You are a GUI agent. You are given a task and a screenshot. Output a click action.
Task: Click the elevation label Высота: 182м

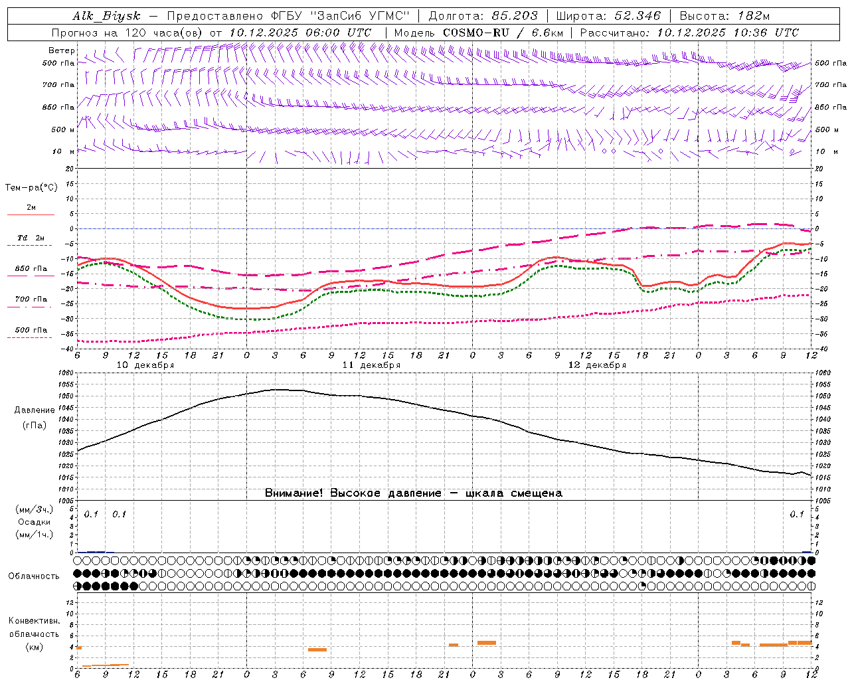click(x=724, y=16)
